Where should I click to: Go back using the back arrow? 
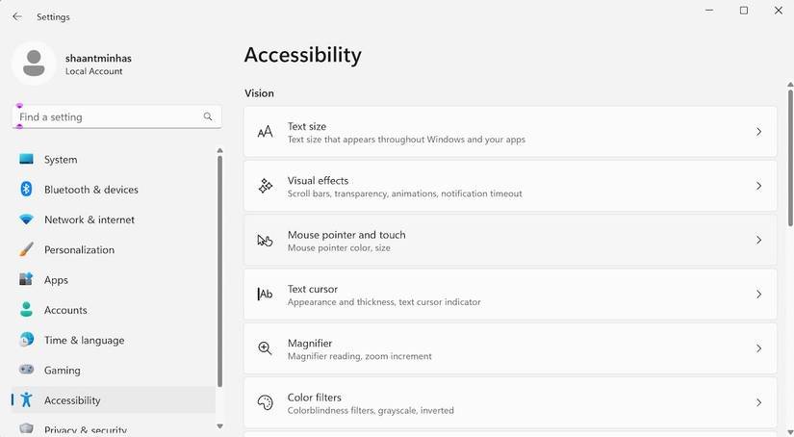[x=17, y=16]
